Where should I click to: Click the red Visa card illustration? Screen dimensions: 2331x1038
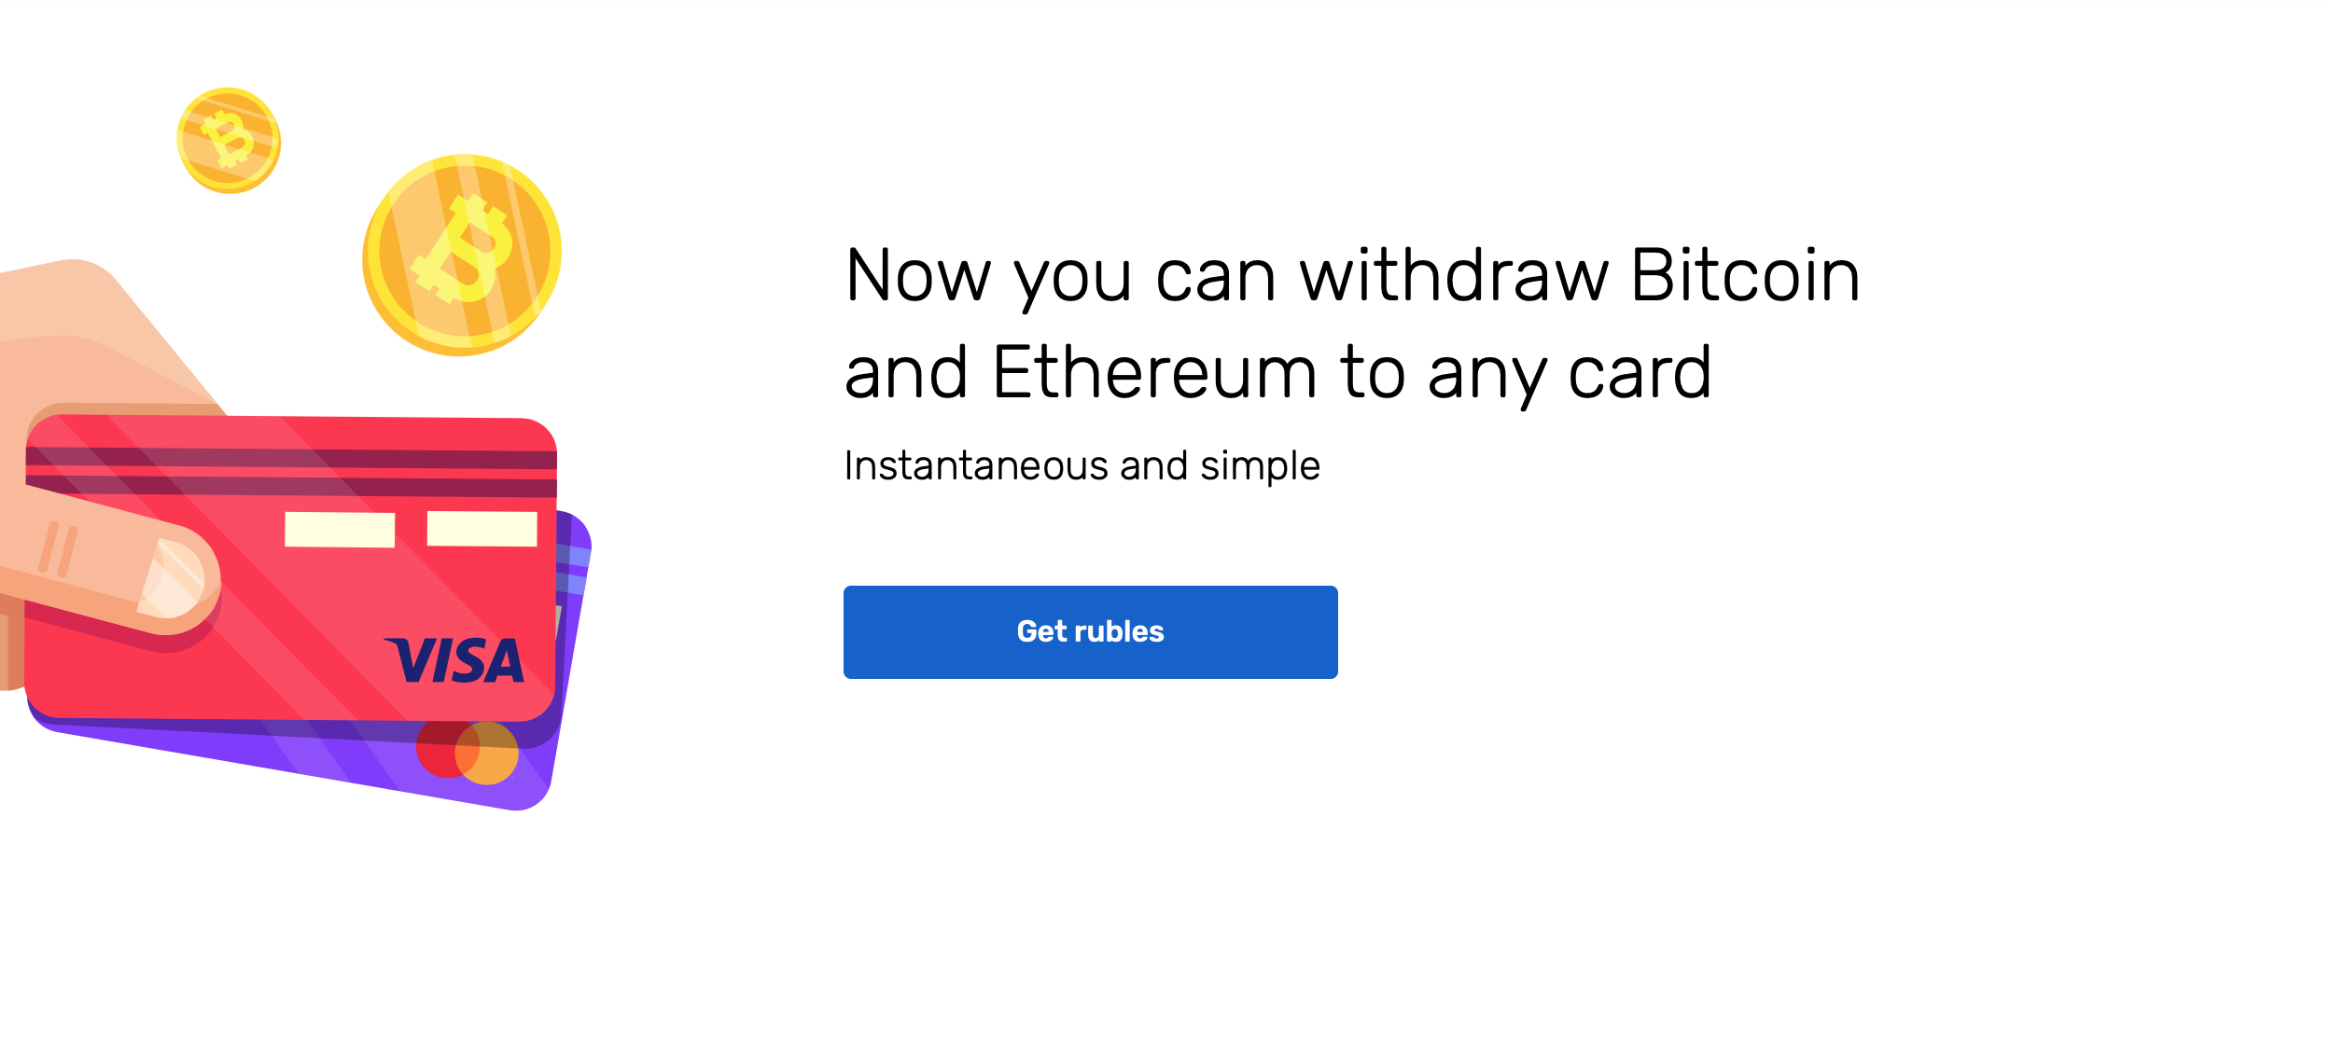pyautogui.click(x=291, y=568)
